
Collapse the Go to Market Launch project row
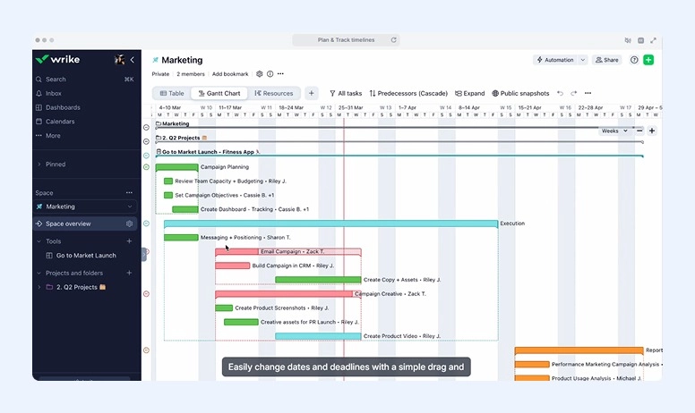146,156
